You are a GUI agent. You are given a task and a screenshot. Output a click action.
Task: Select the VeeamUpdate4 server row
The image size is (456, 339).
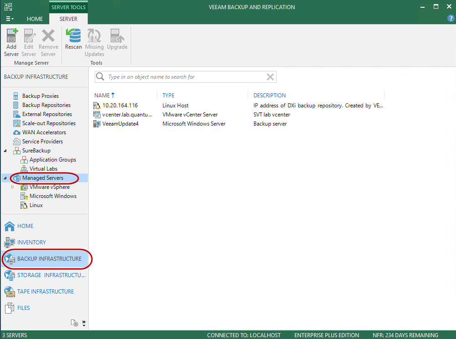pyautogui.click(x=238, y=124)
